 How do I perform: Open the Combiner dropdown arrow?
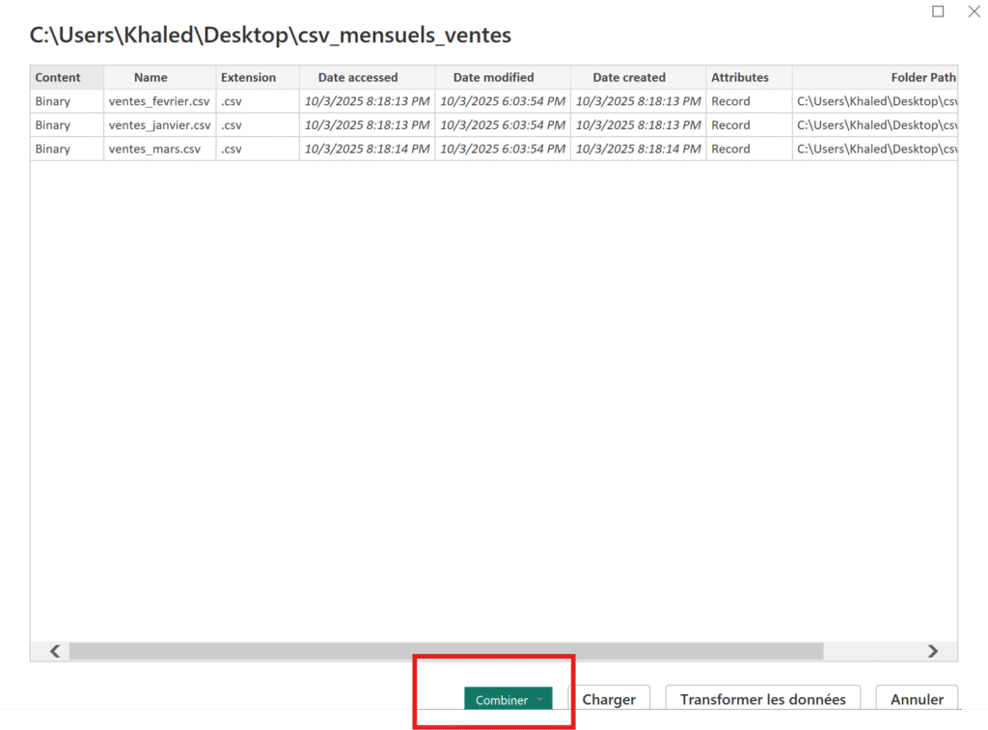[x=540, y=700]
